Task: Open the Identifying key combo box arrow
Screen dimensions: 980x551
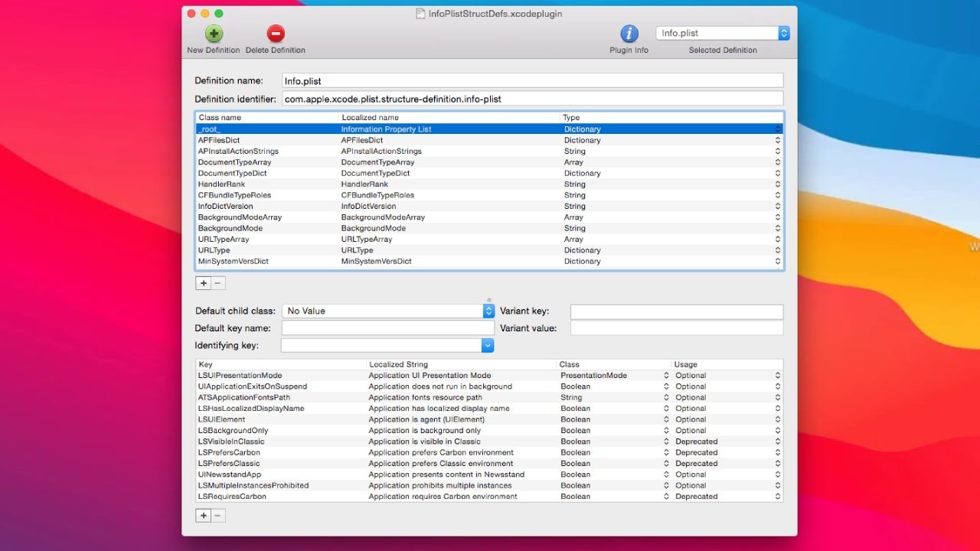Action: pyautogui.click(x=488, y=346)
